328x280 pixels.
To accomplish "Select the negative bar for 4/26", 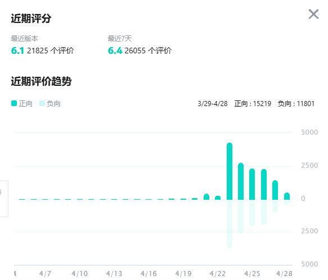I will pyautogui.click(x=264, y=212).
